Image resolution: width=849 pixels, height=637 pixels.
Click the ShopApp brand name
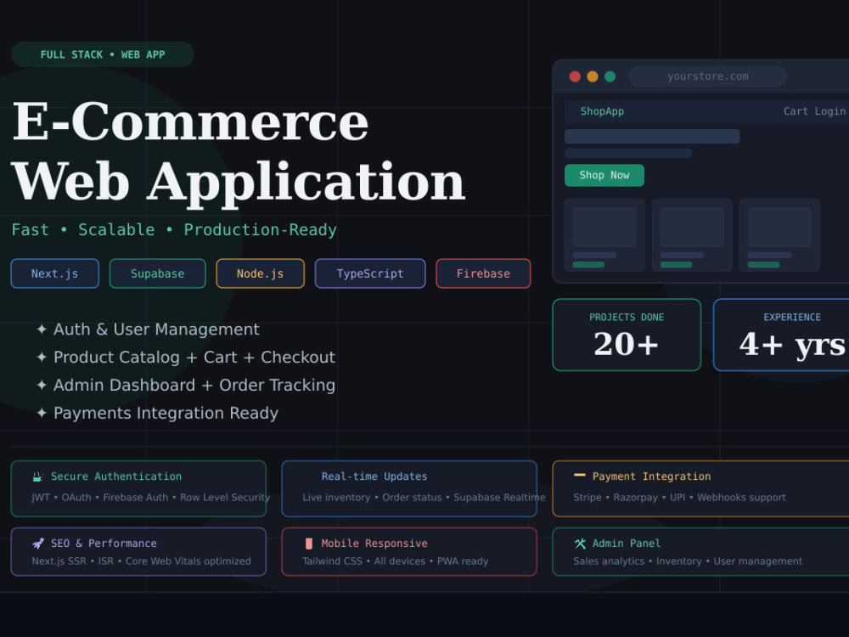[x=602, y=111]
